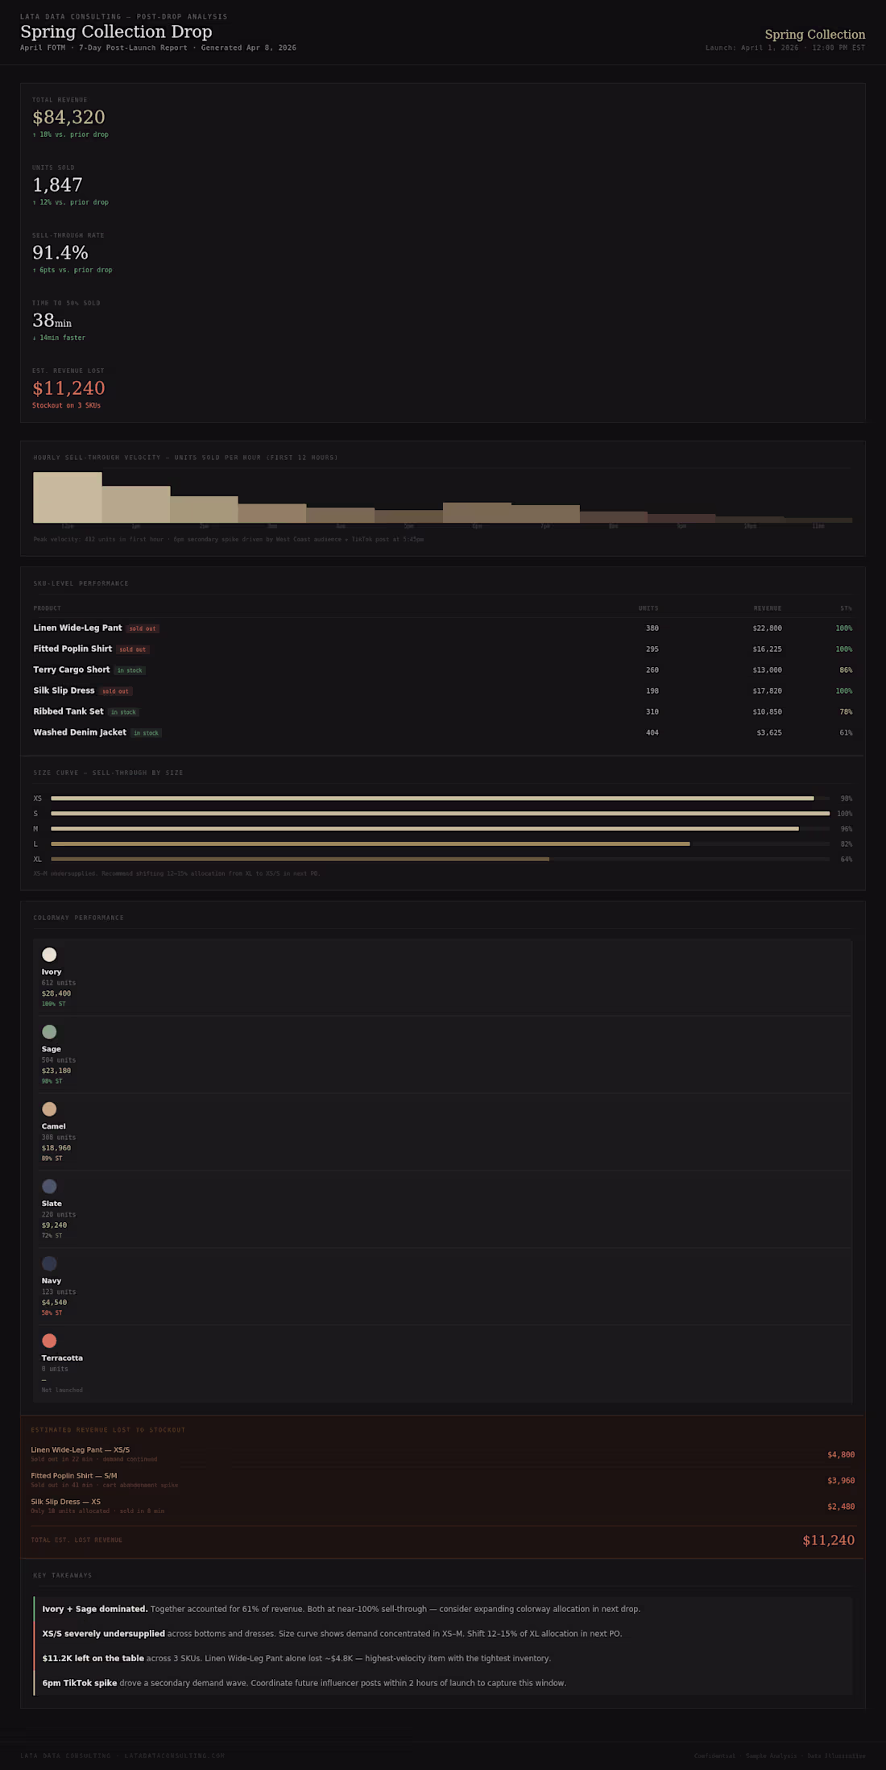Click the in stock badge on Terry Cargo Short
This screenshot has width=886, height=1770.
pos(130,670)
